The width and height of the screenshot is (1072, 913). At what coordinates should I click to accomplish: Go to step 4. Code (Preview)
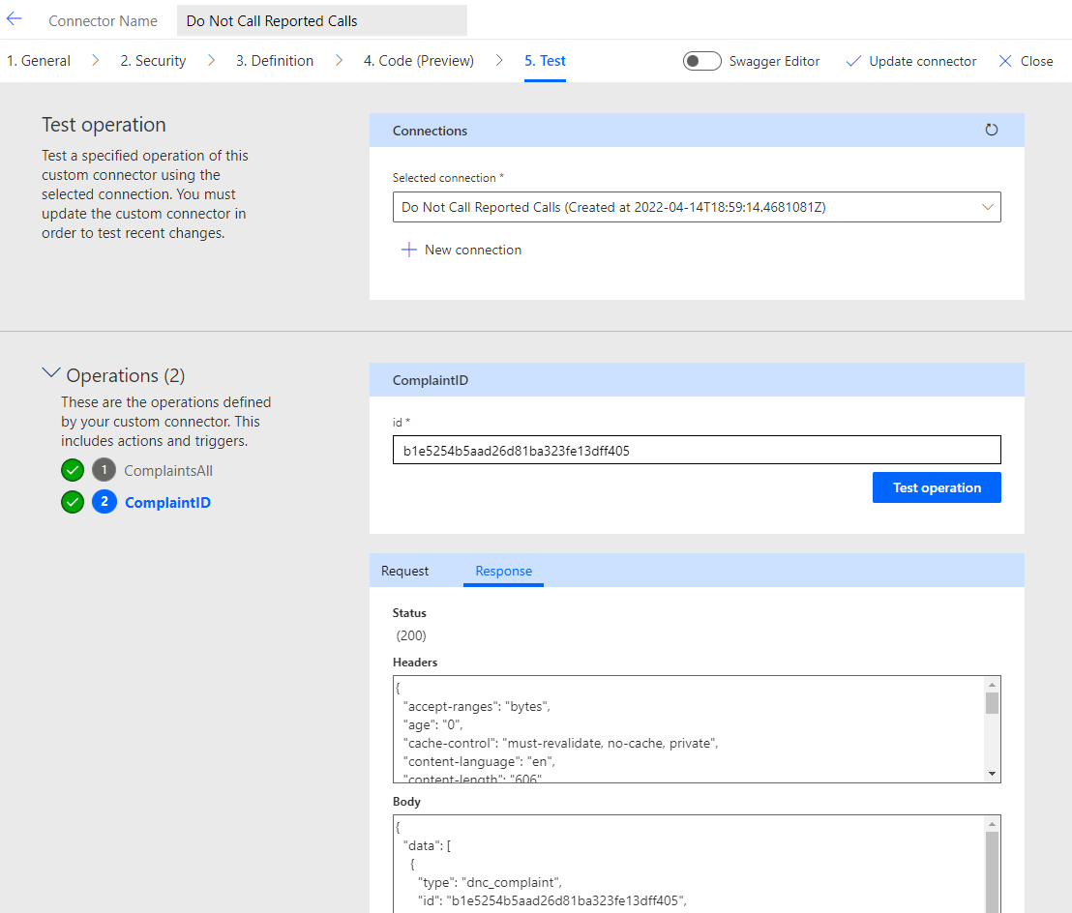pos(418,61)
